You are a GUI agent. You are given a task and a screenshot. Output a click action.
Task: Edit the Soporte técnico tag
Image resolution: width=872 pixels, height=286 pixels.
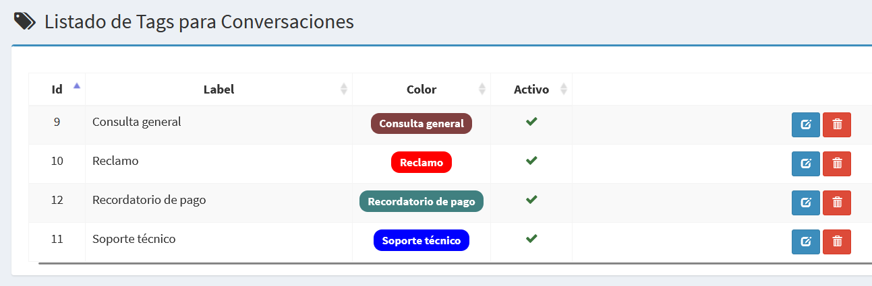[x=805, y=242]
